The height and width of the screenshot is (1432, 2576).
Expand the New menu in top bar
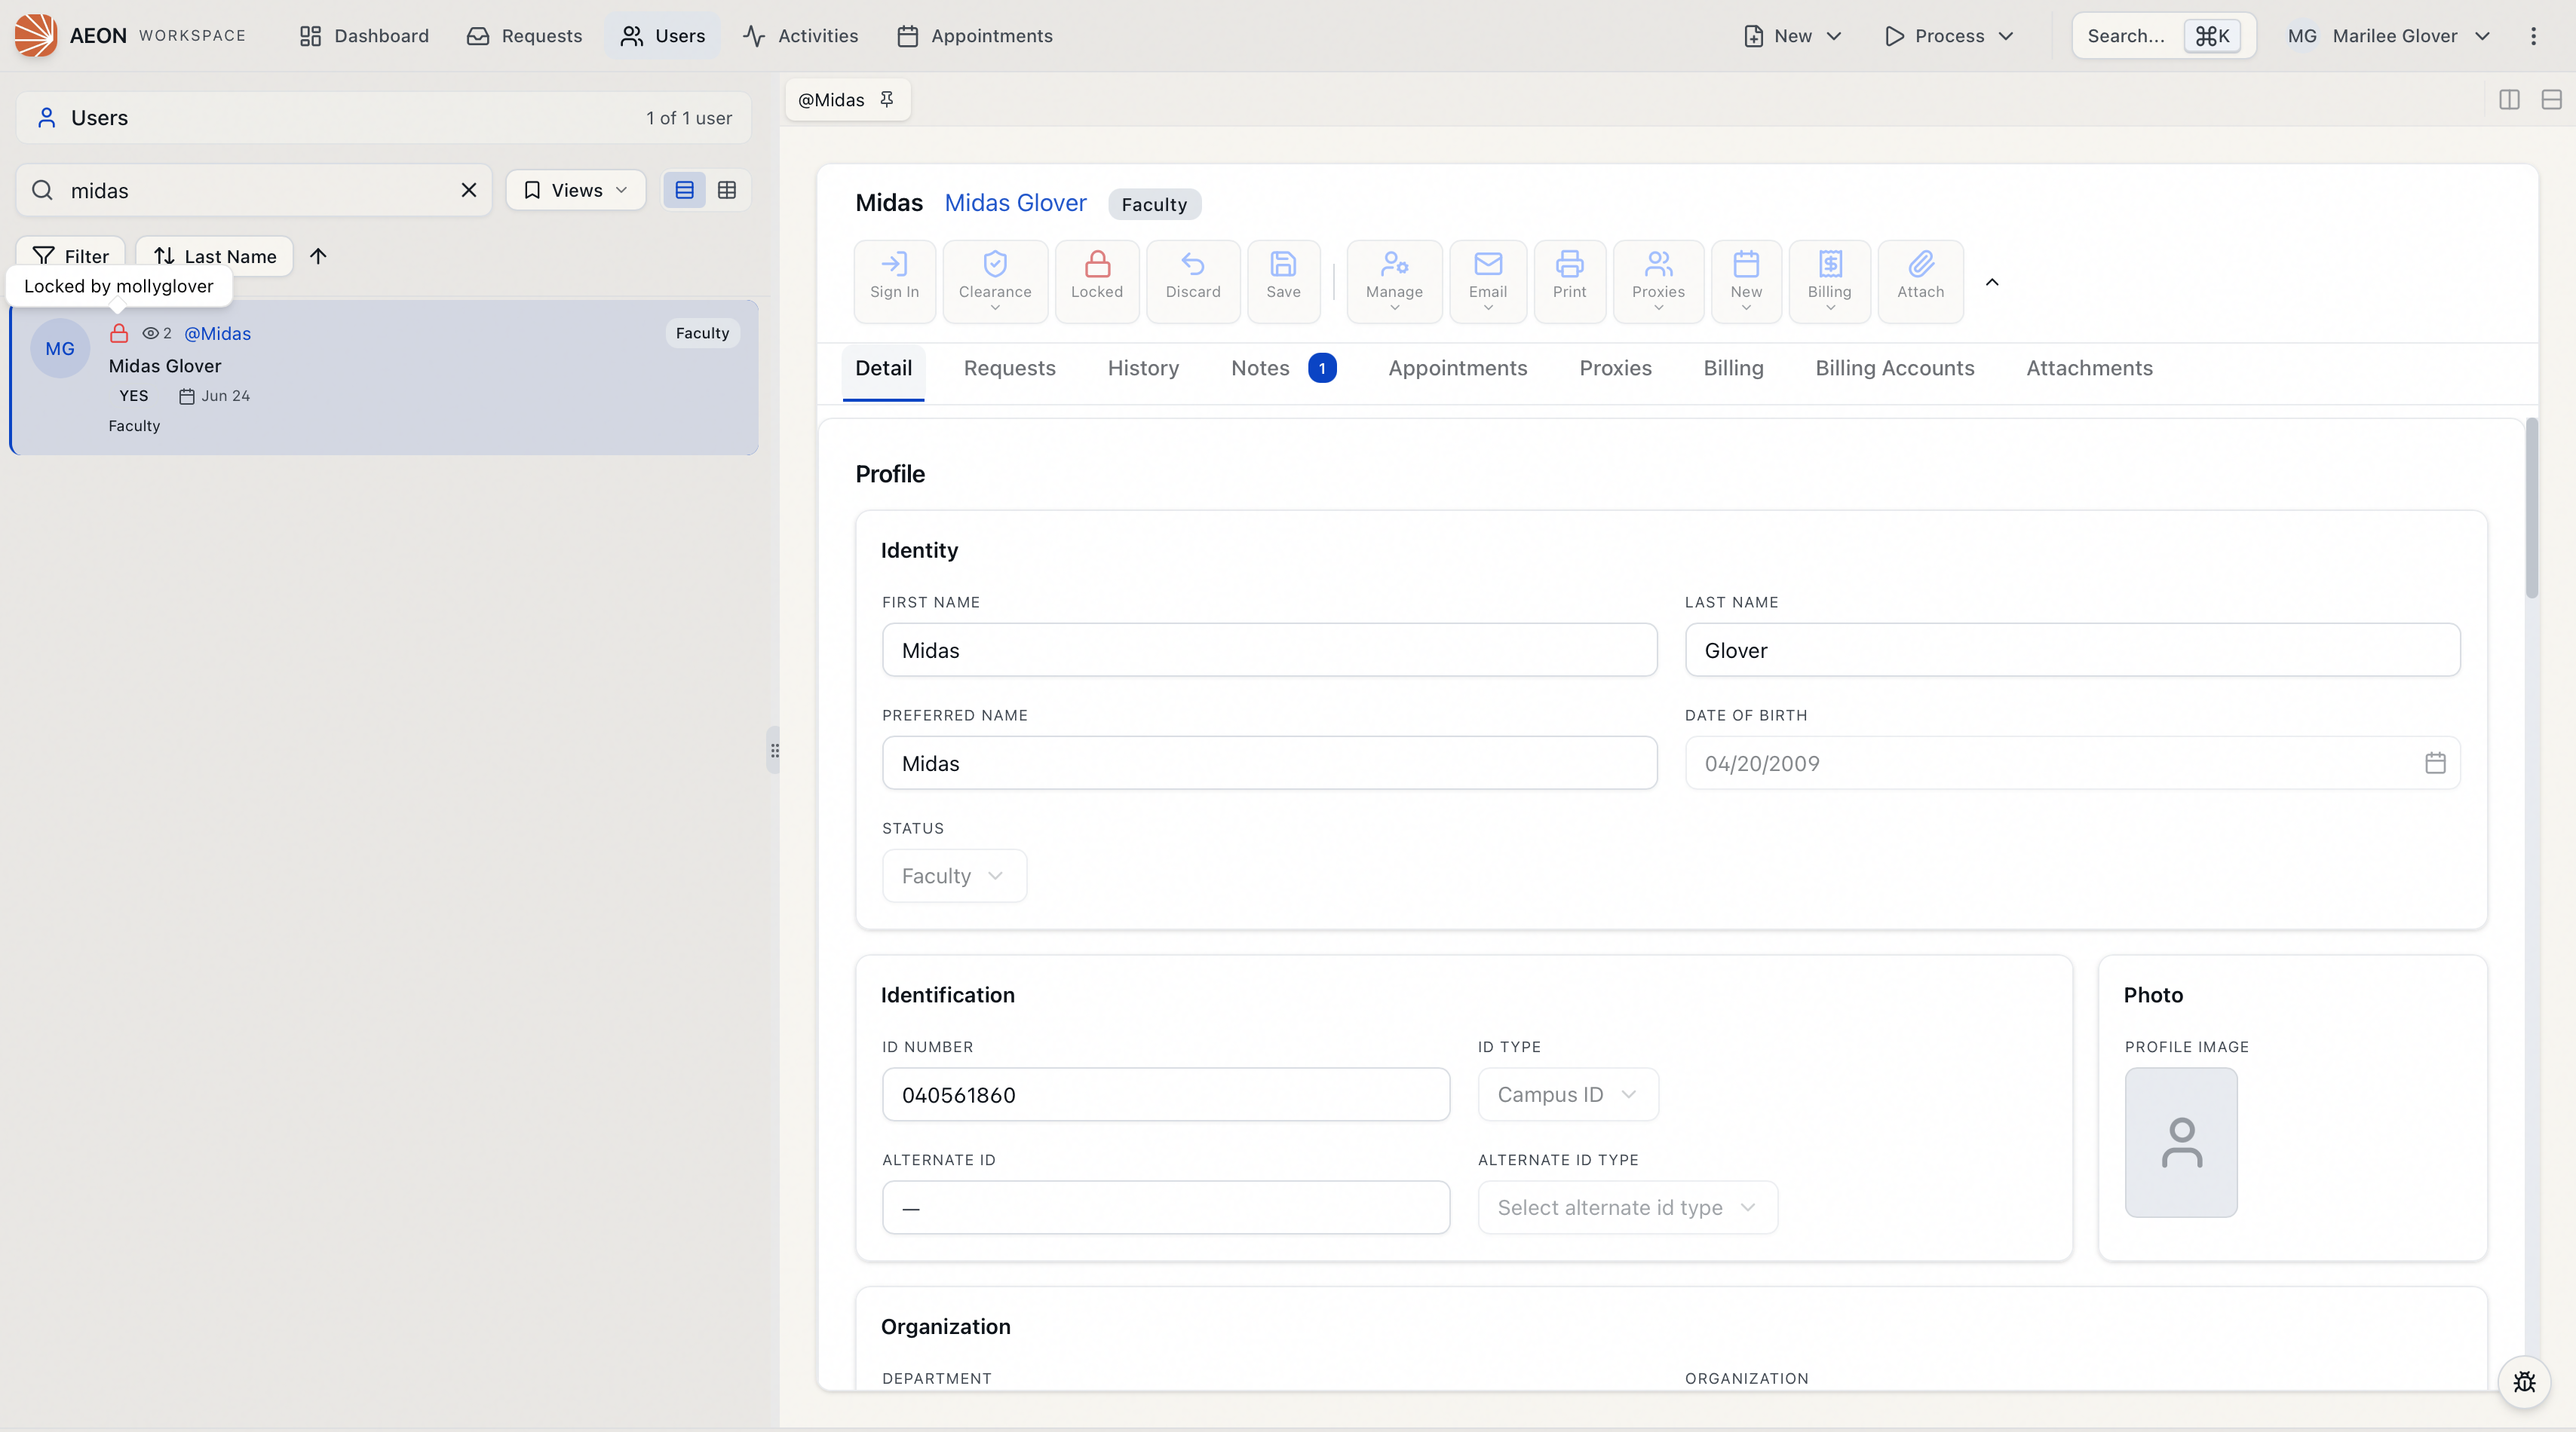[1792, 36]
